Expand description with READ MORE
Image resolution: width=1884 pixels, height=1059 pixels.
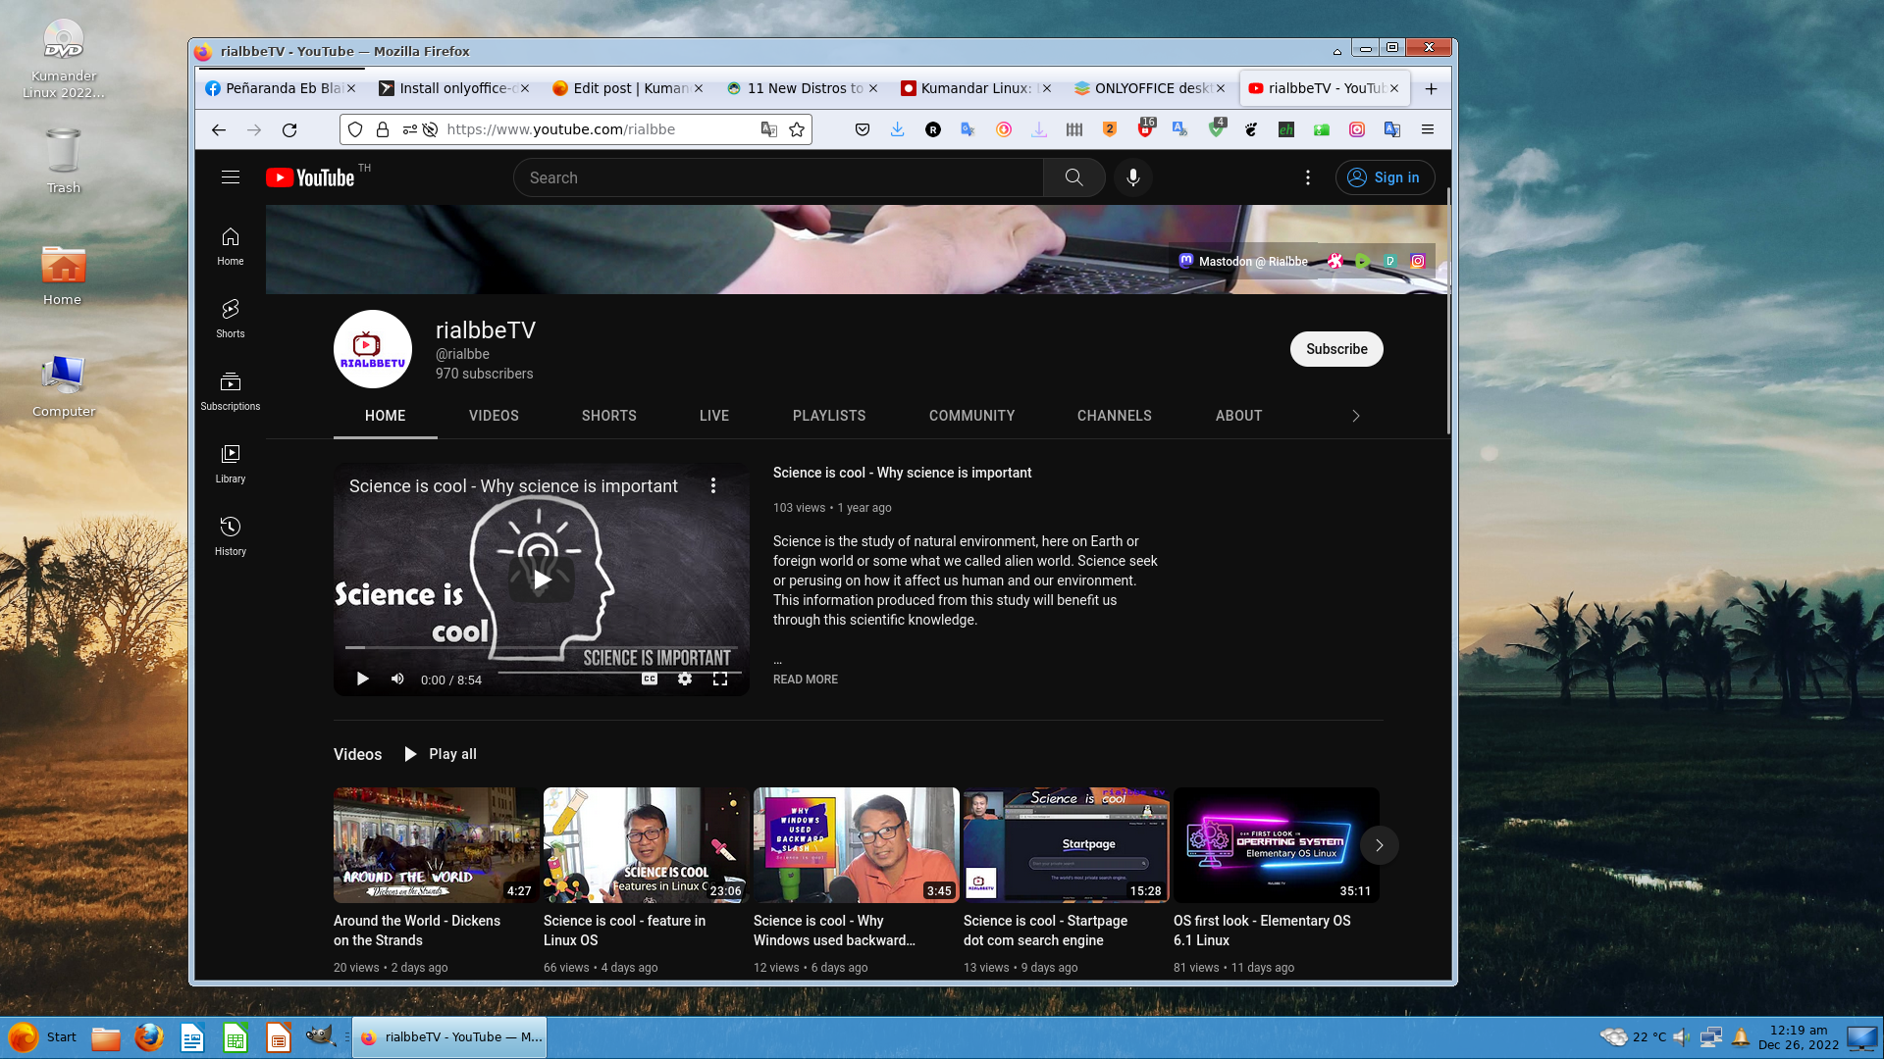point(806,679)
